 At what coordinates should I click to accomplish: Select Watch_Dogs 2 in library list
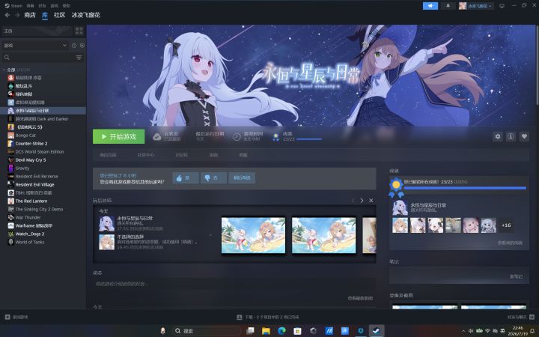coord(43,234)
